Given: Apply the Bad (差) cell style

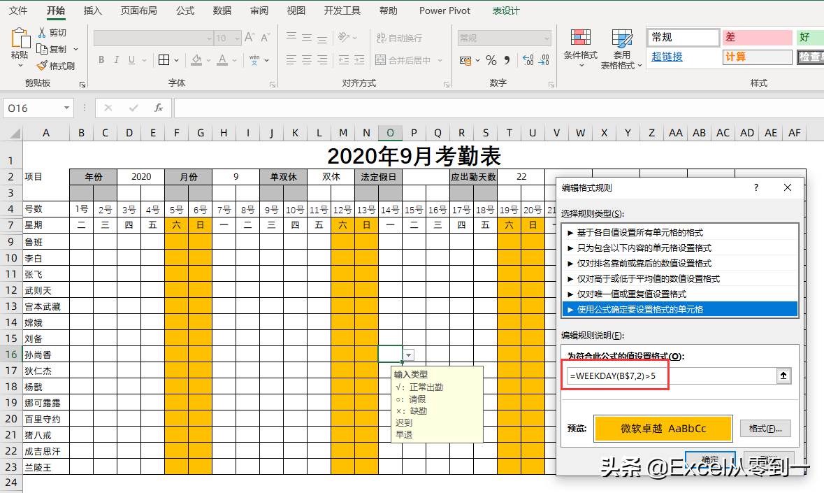Looking at the screenshot, I should click(758, 37).
